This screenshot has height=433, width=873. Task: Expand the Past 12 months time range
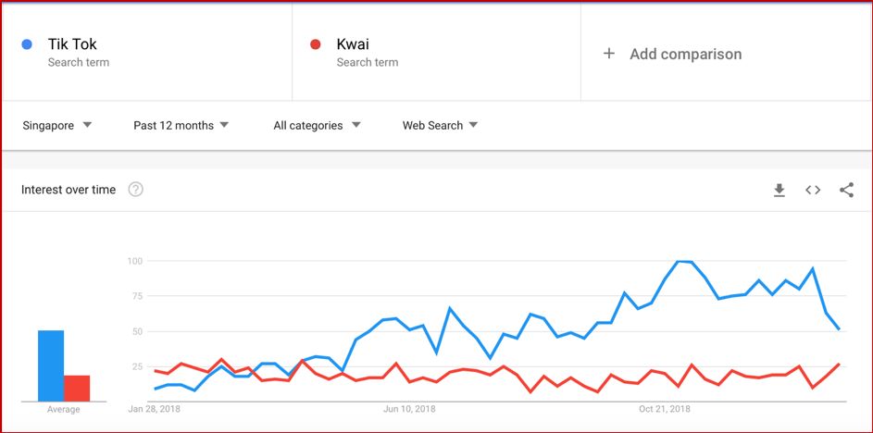(181, 125)
